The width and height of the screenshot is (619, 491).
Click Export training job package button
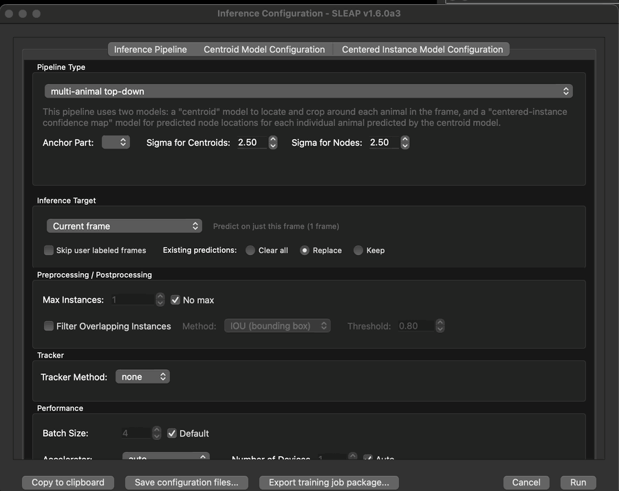(329, 482)
